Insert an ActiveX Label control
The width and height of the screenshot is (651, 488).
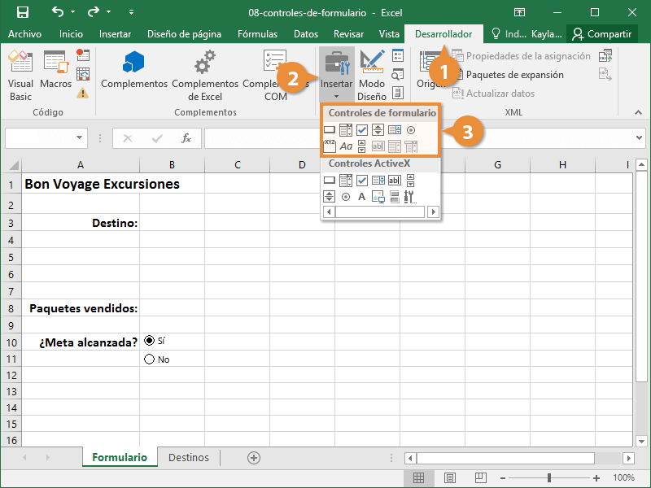pyautogui.click(x=361, y=197)
